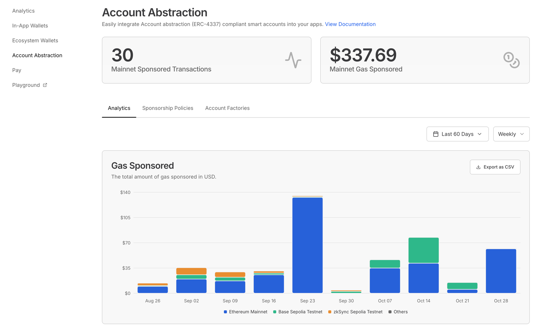
Task: Click the download icon on Export as CSV
Action: (478, 167)
